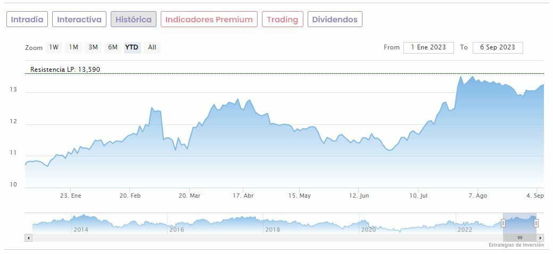Show All historical data
The image size is (553, 254).
pos(152,47)
